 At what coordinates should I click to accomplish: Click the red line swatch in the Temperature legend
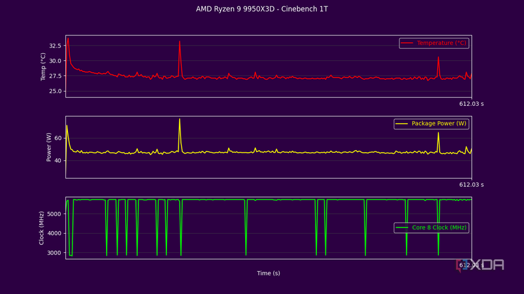point(406,43)
